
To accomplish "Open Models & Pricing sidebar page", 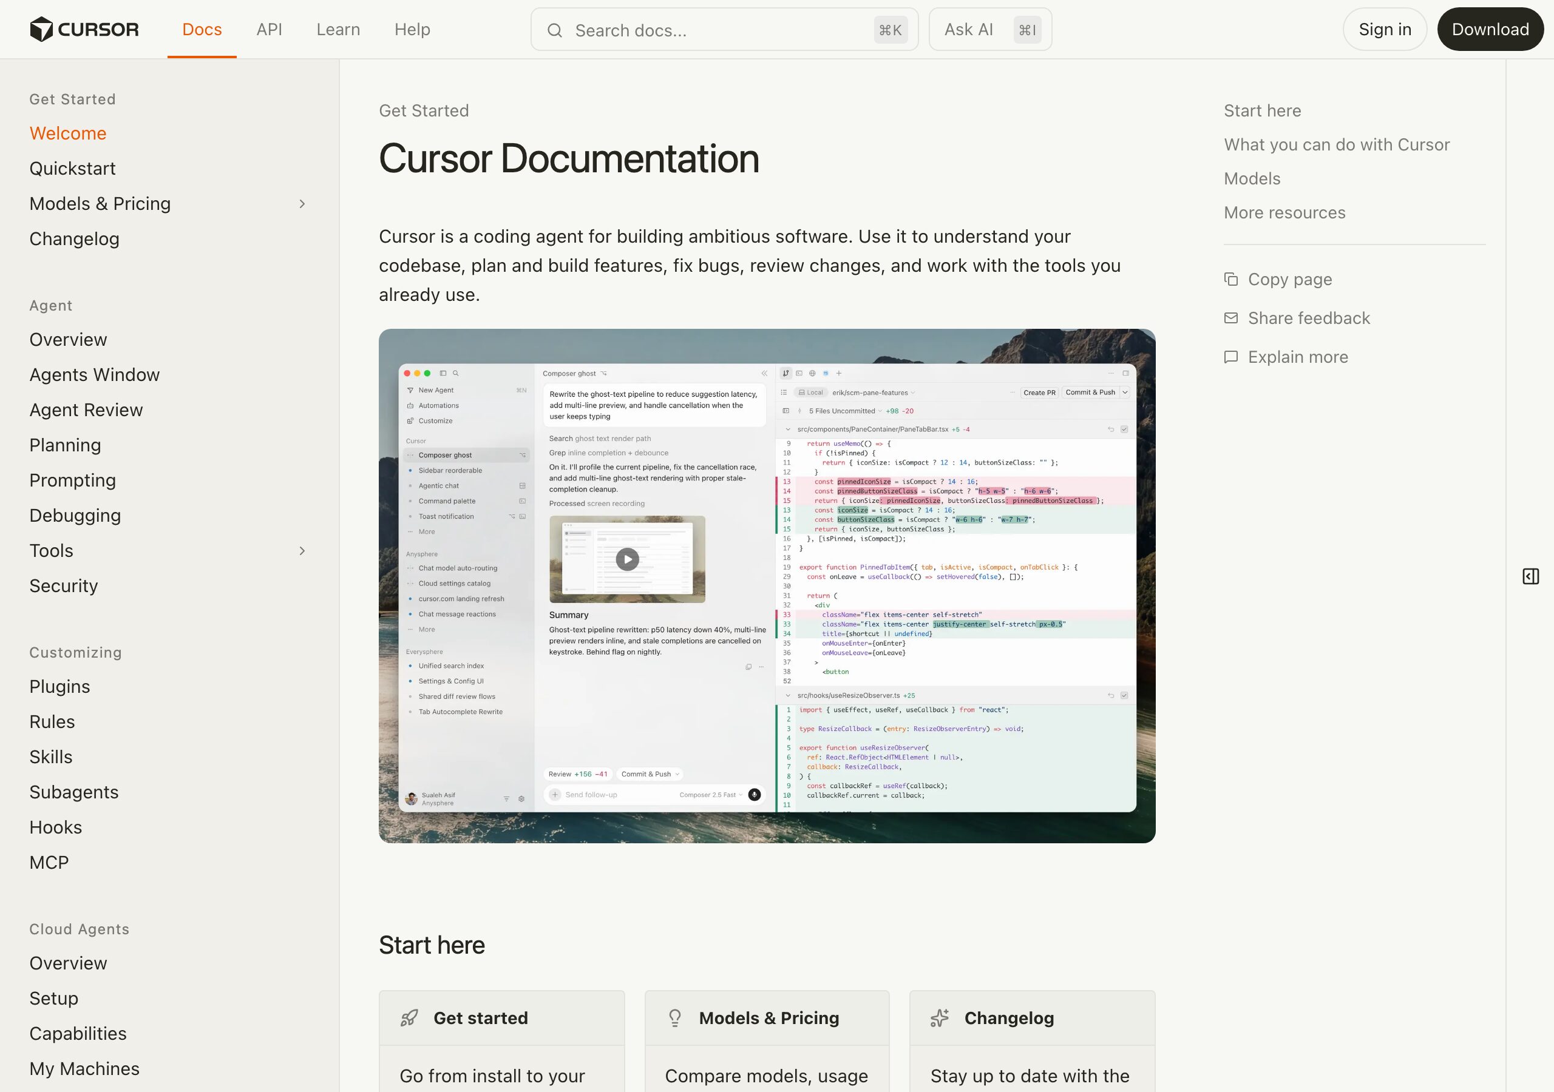I will pyautogui.click(x=100, y=204).
